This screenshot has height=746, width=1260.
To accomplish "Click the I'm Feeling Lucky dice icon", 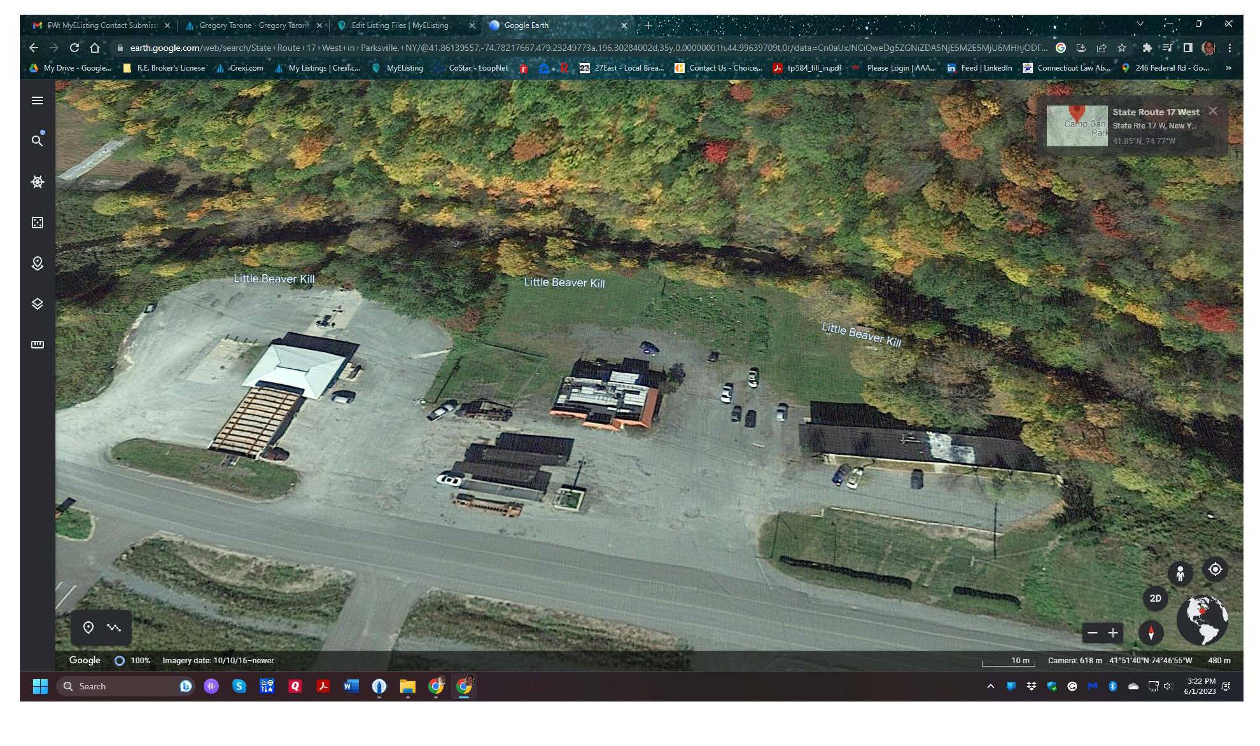I will [37, 222].
